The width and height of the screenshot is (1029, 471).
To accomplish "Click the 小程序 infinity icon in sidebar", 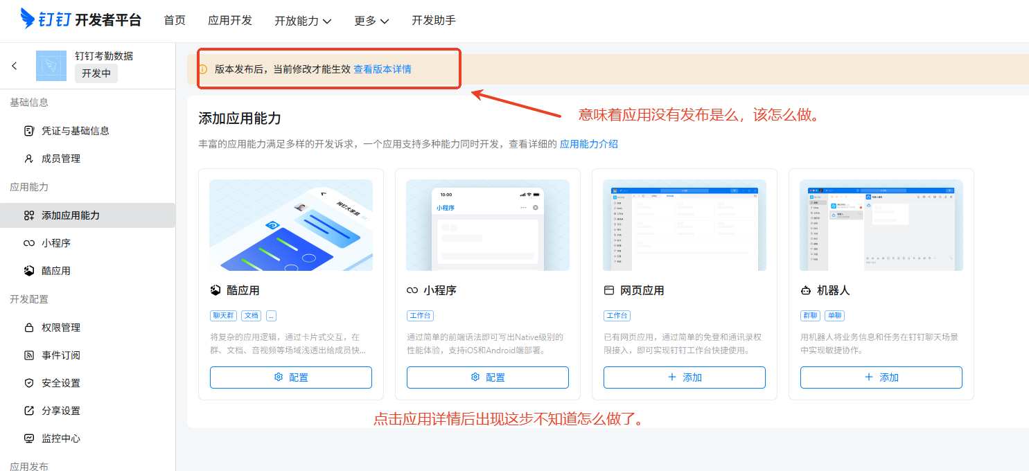I will point(29,243).
